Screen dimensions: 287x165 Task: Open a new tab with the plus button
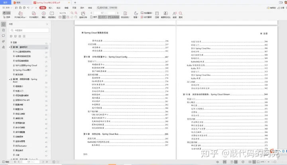(x=75, y=2)
